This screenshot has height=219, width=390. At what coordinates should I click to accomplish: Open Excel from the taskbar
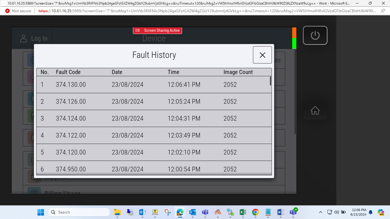tap(243, 212)
